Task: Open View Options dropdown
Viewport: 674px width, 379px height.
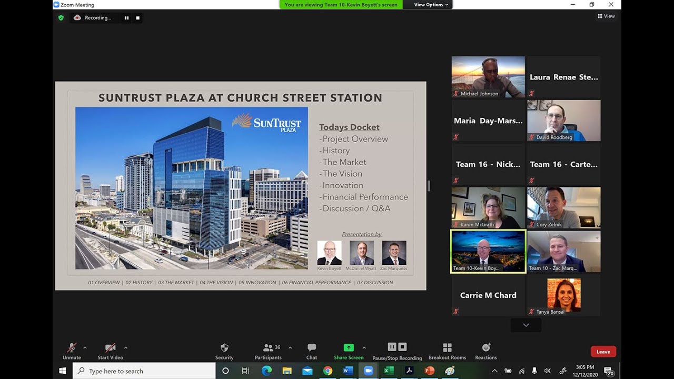Action: (431, 5)
